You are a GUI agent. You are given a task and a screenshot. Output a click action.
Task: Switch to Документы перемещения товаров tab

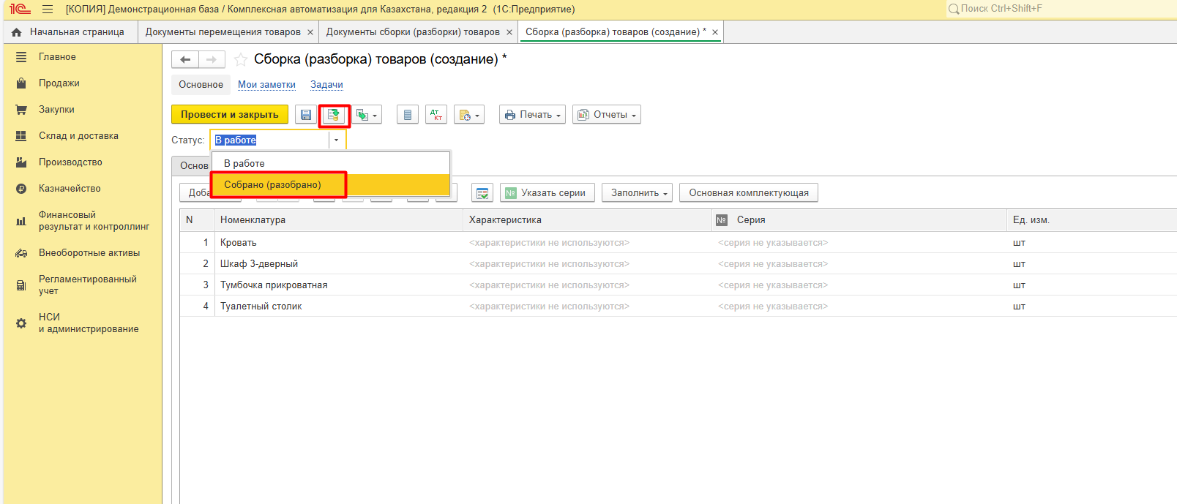pos(223,32)
